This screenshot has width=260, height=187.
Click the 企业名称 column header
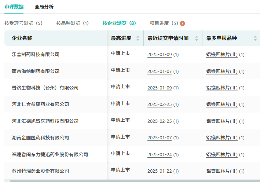click(x=22, y=38)
